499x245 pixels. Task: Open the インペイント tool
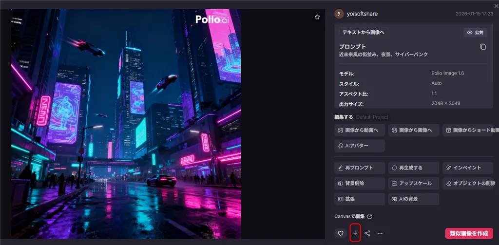[x=468, y=168]
